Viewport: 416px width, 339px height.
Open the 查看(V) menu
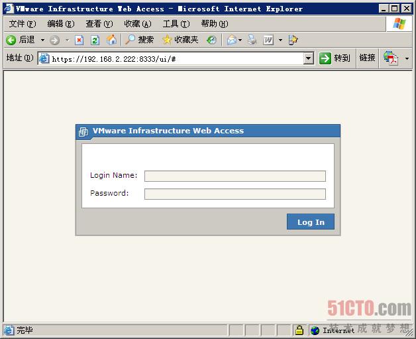point(99,24)
